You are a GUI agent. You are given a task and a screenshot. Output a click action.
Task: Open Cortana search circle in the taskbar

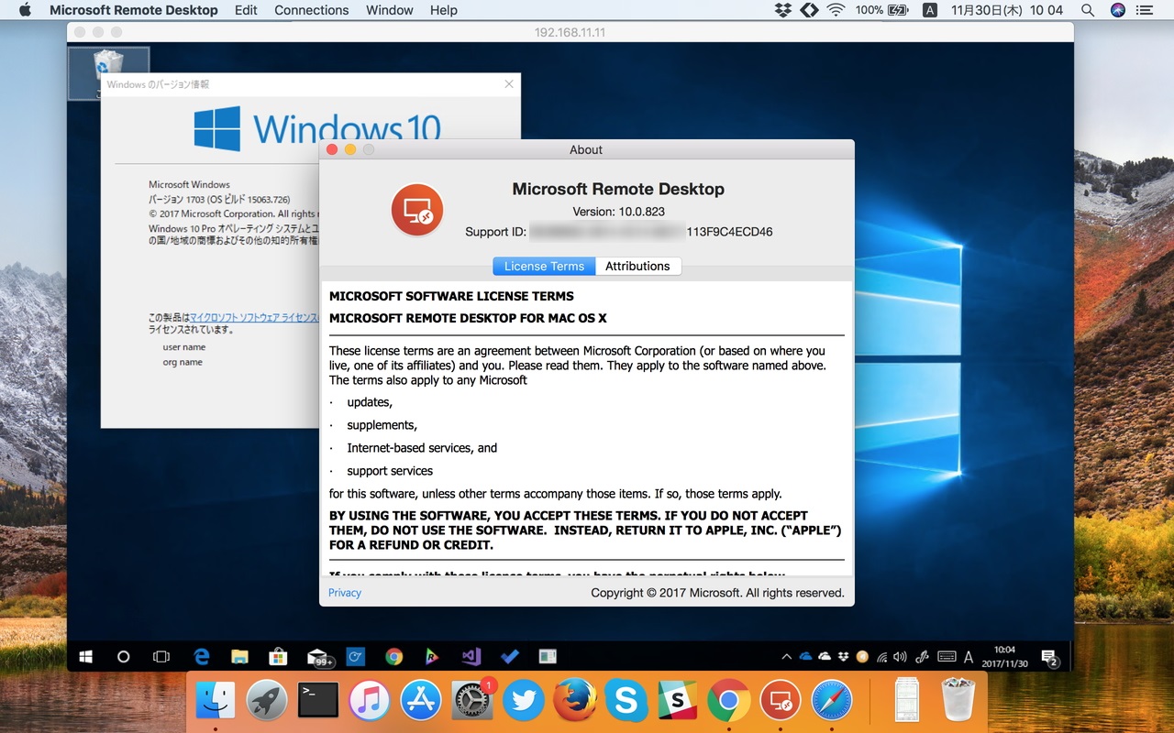coord(123,657)
